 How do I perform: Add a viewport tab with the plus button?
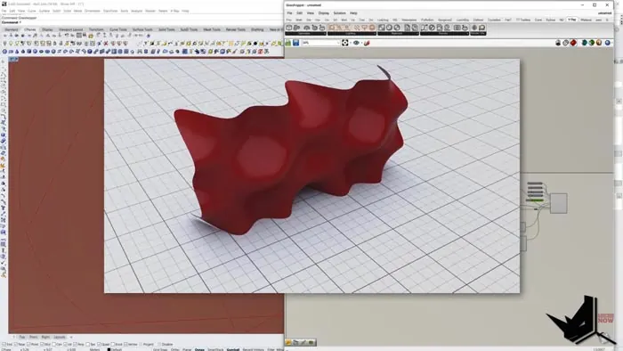coord(71,337)
